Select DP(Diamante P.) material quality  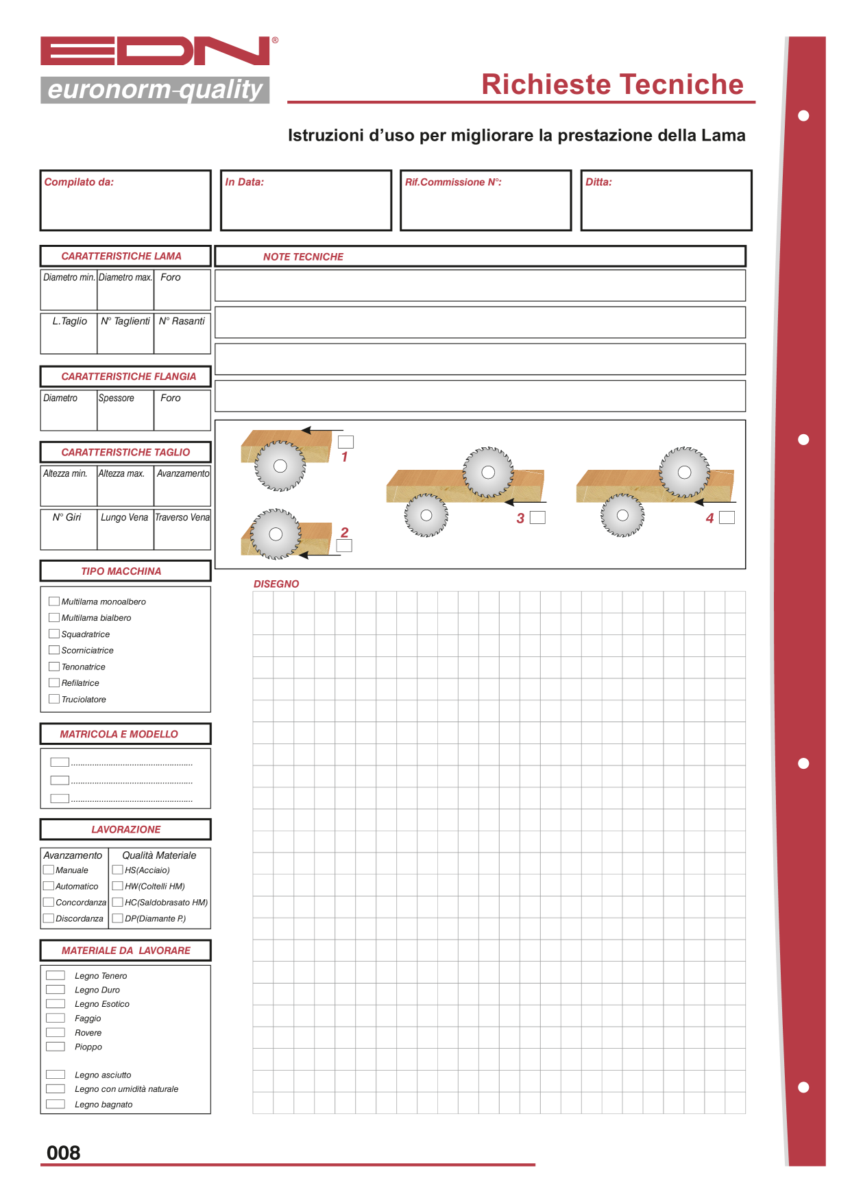(118, 918)
